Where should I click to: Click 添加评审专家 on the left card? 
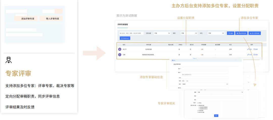[x=26, y=19]
